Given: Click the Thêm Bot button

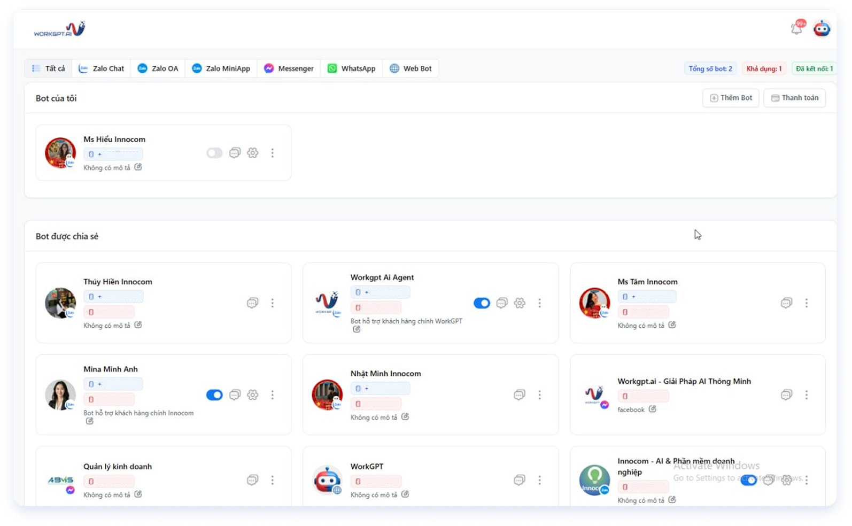Looking at the screenshot, I should 731,98.
